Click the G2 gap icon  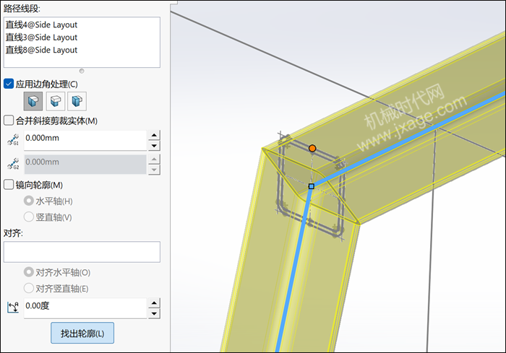point(13,164)
